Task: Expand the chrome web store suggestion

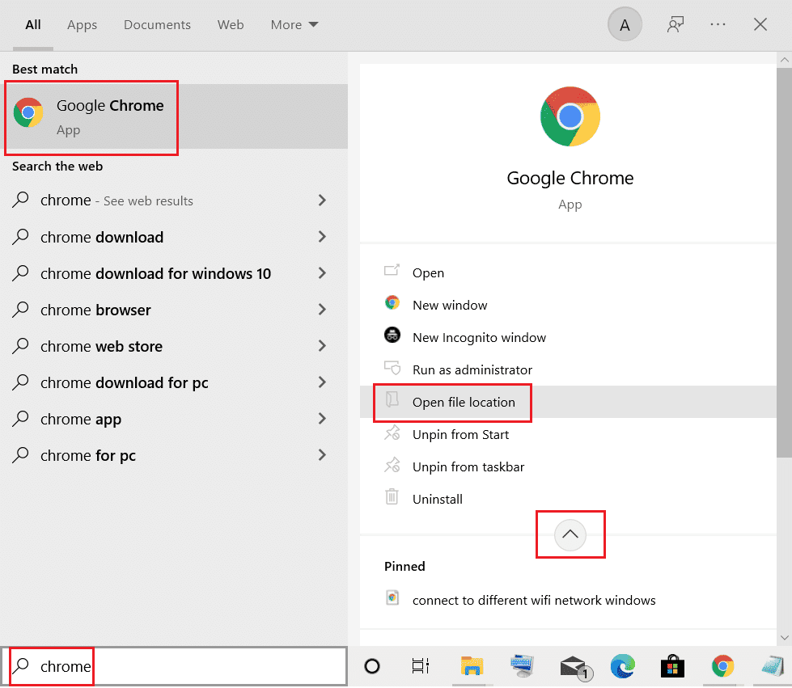Action: point(322,346)
